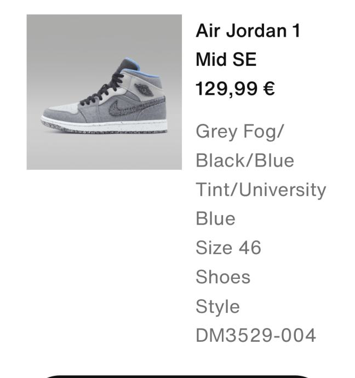This screenshot has height=378, width=355.
Task: Click the 129,99 € price
Action: point(235,89)
